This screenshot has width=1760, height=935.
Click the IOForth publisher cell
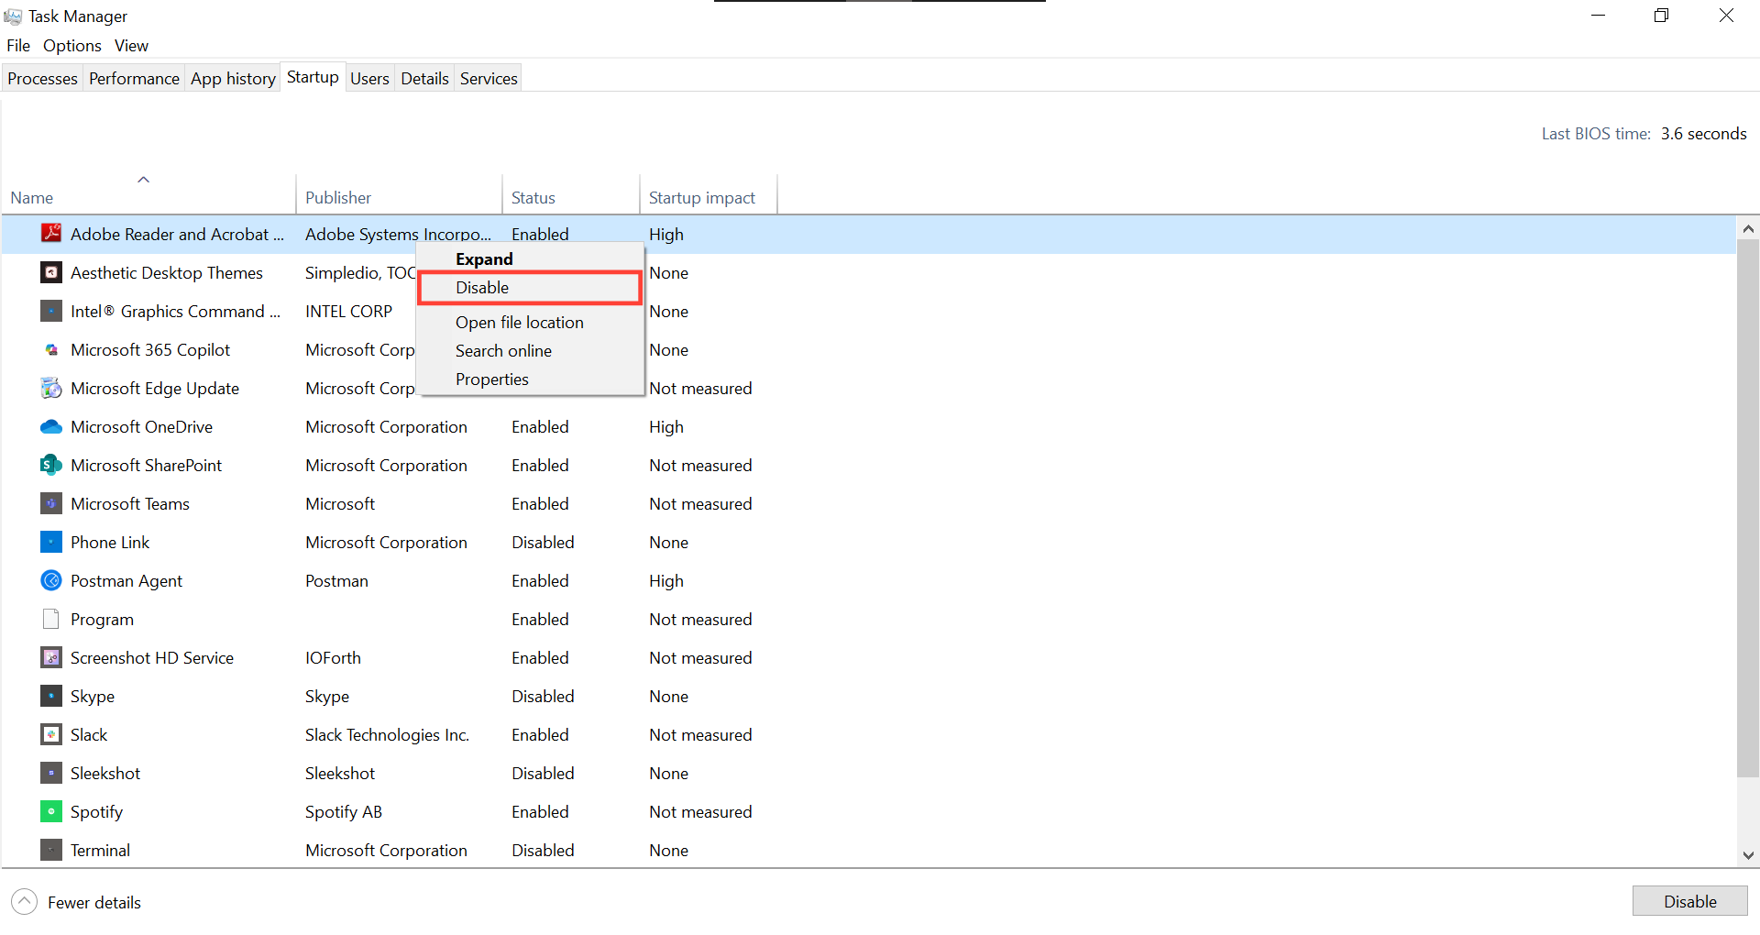pos(333,658)
